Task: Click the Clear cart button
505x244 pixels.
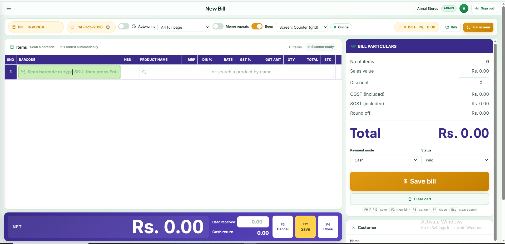Action: point(419,199)
